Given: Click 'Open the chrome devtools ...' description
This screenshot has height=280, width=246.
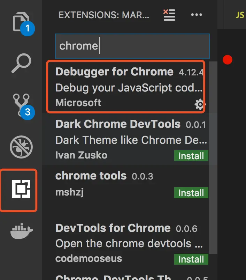Looking at the screenshot, I should click(x=129, y=244).
